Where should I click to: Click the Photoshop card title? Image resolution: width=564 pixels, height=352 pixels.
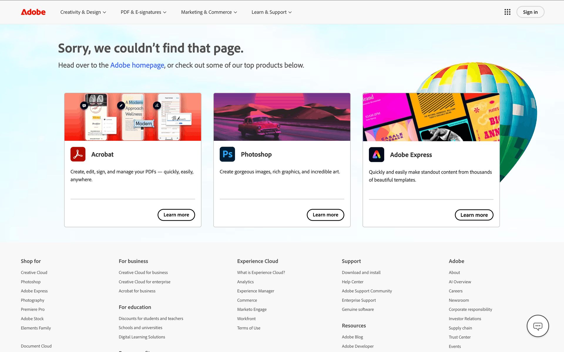pos(256,154)
